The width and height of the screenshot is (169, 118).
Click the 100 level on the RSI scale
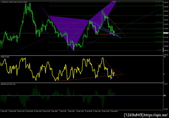click(x=164, y=56)
